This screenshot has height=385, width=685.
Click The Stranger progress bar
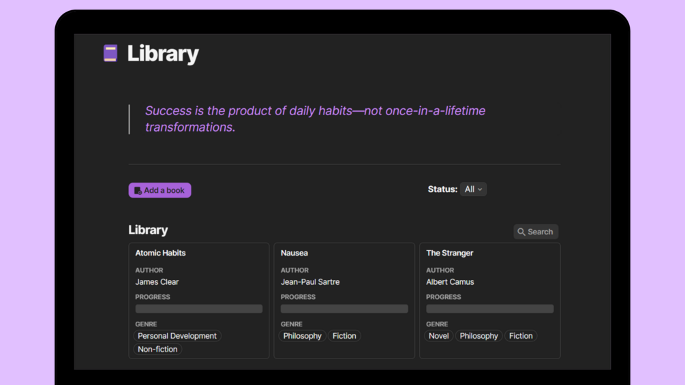point(489,309)
